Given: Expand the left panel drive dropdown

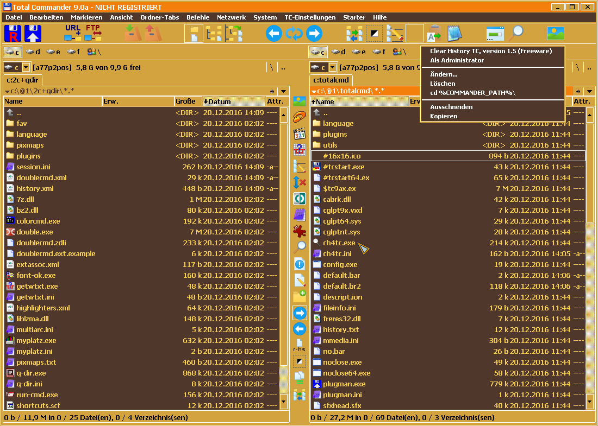Looking at the screenshot, I should [26, 68].
